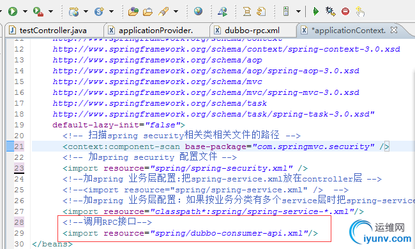The image size is (415, 249).
Task: Click the "spring/dubbo-consumer-api.xml" resource value
Action: coord(229,233)
